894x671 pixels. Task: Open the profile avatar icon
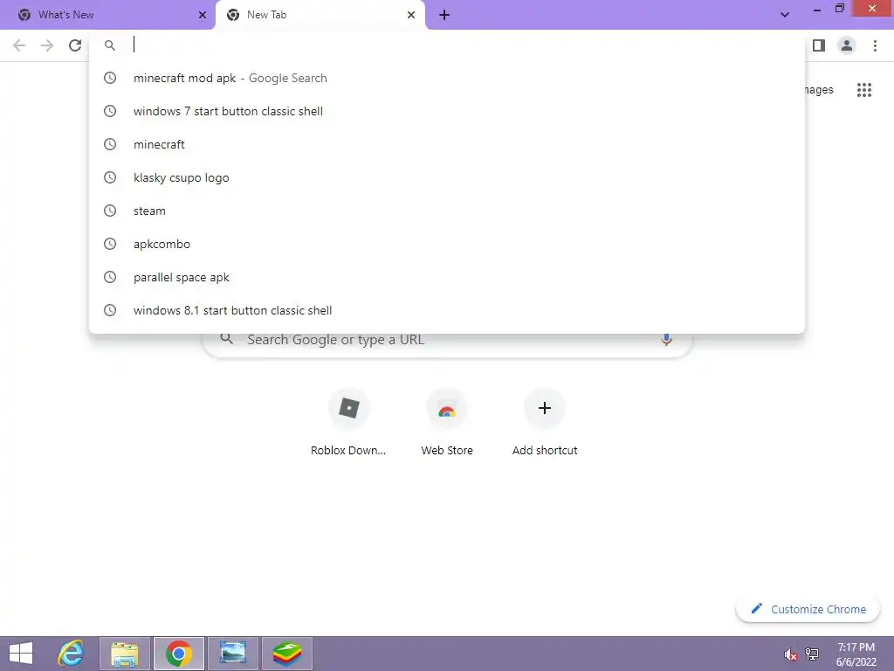click(847, 45)
